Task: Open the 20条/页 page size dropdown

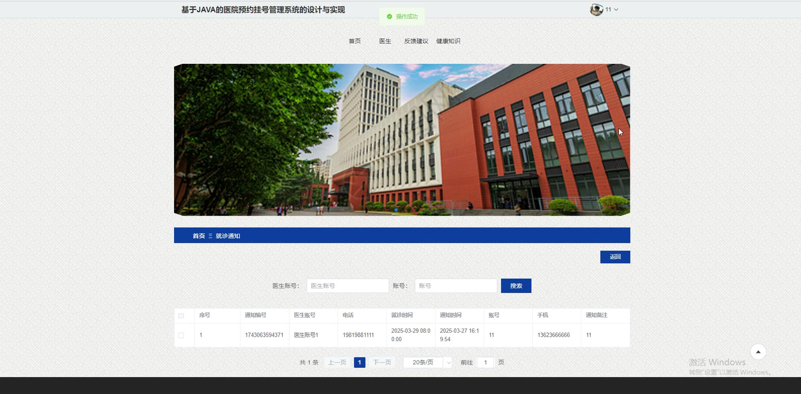Action: coord(427,362)
